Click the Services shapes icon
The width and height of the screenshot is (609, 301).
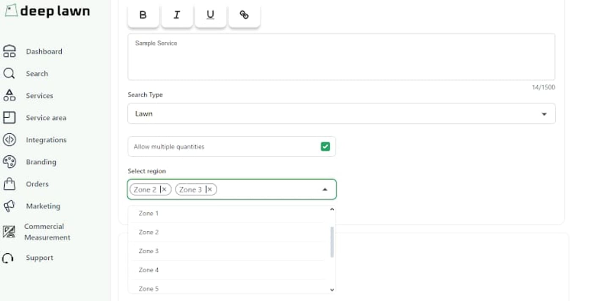(9, 95)
